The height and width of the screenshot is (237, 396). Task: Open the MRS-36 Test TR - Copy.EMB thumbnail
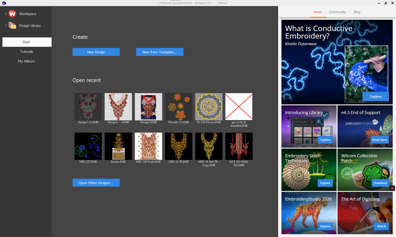(x=209, y=146)
